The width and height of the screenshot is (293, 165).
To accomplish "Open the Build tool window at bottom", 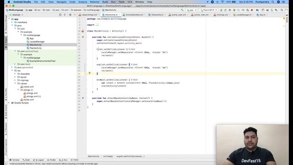I will [x=26, y=160].
